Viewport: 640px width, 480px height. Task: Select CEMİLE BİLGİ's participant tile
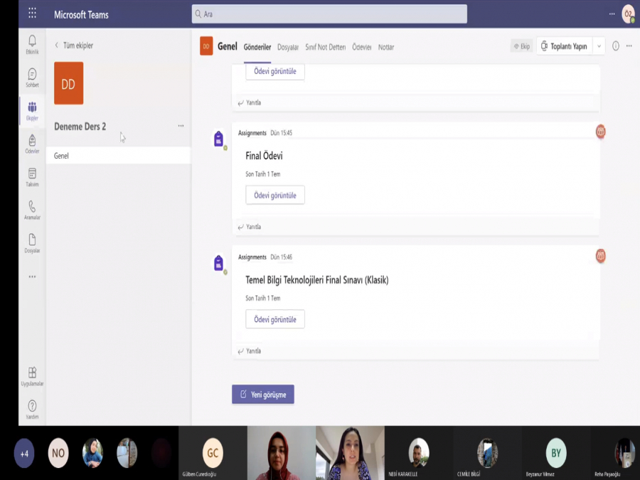pyautogui.click(x=487, y=453)
